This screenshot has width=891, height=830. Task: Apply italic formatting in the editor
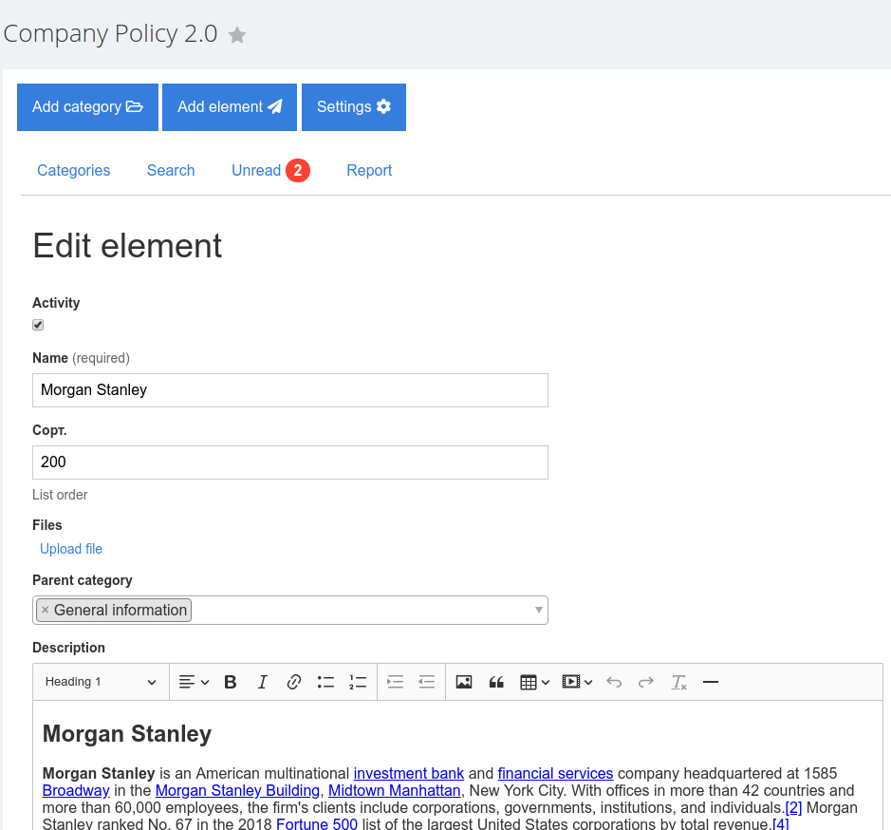(x=263, y=682)
